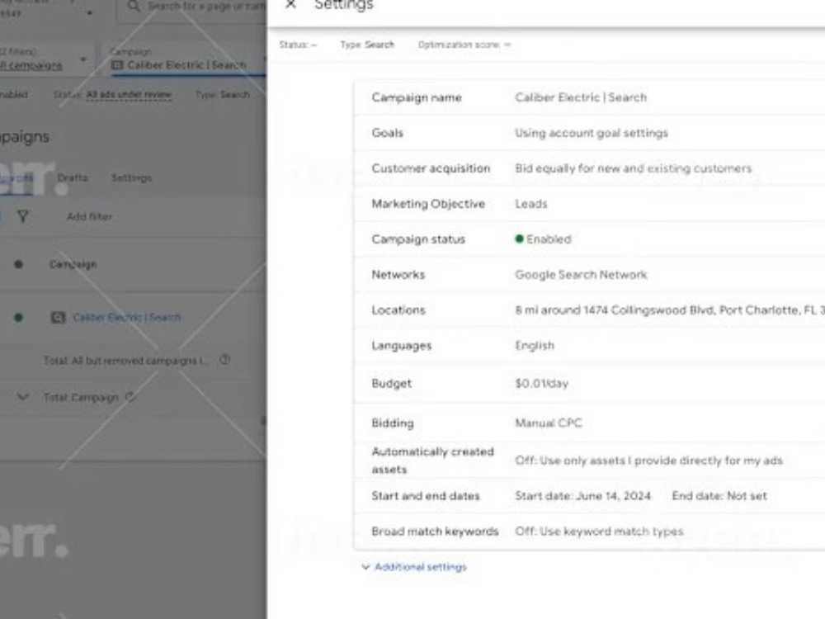Open the Marketing Objective Leads row
This screenshot has height=619, width=825.
click(x=589, y=204)
